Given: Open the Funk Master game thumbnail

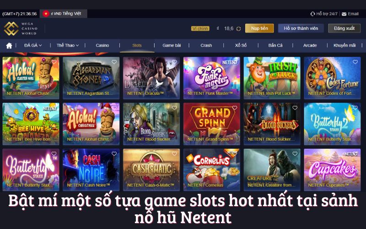Looking at the screenshot, I should [x=211, y=78].
